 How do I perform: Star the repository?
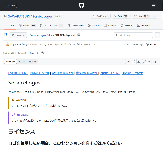[x=142, y=16]
